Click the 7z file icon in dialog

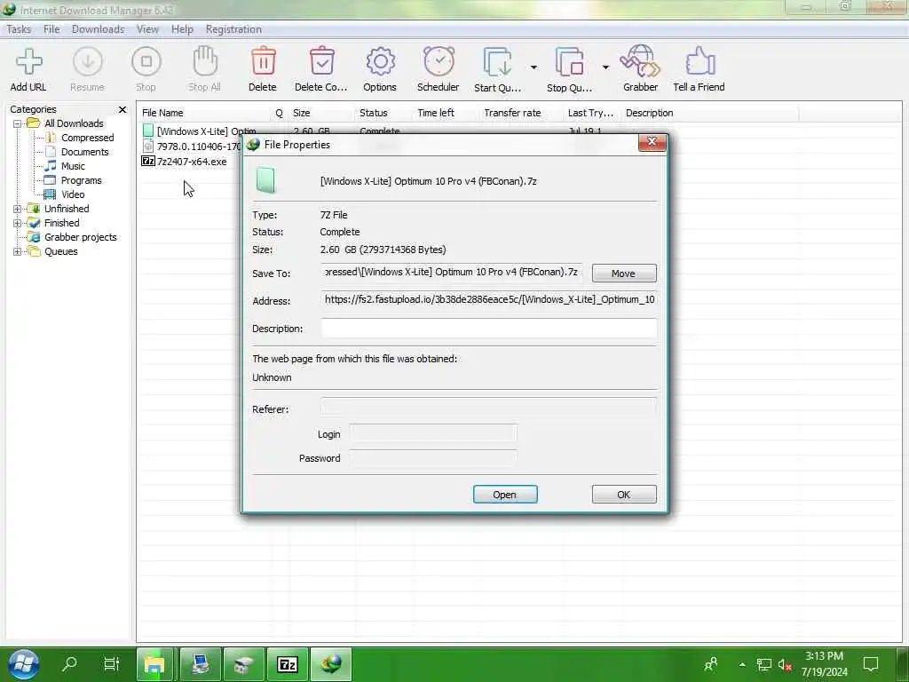click(x=266, y=181)
